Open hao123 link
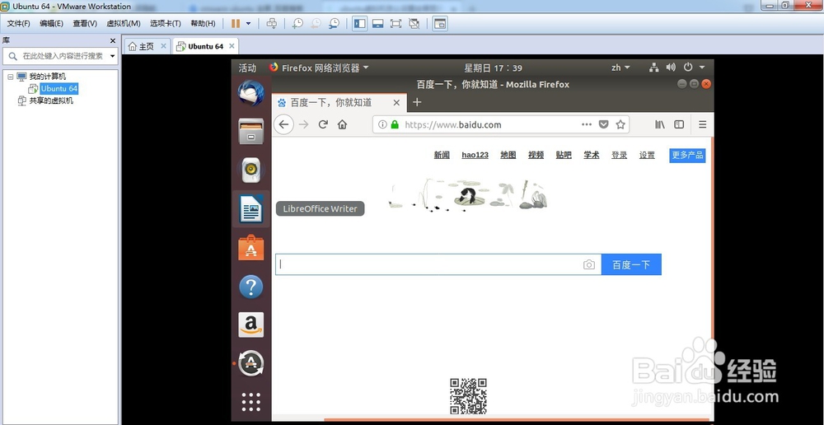824x425 pixels. click(x=475, y=155)
